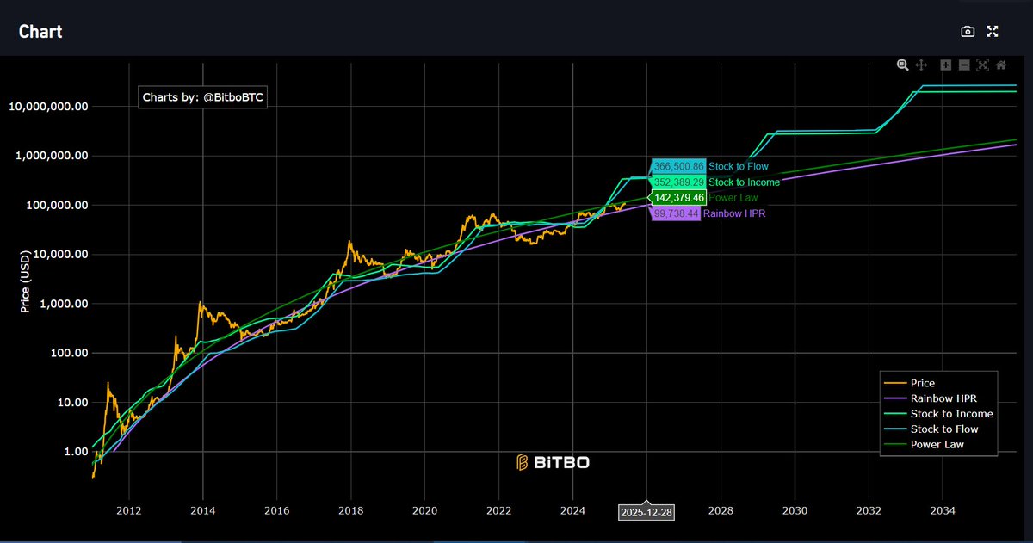Download chart image via the camera icon

(x=967, y=31)
